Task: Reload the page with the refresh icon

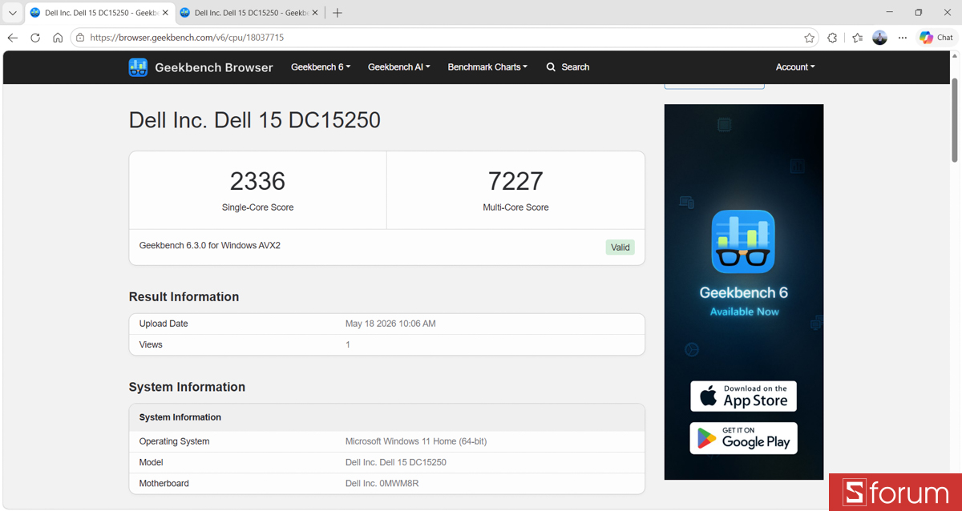Action: point(35,38)
